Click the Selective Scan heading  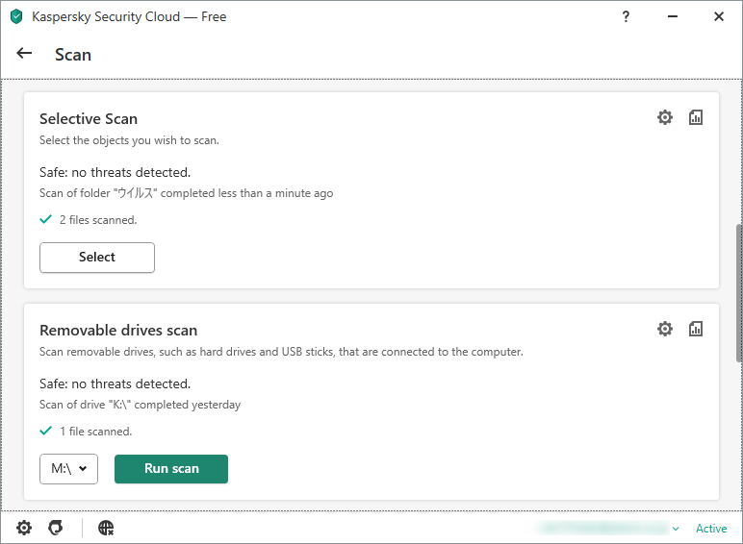click(x=89, y=119)
